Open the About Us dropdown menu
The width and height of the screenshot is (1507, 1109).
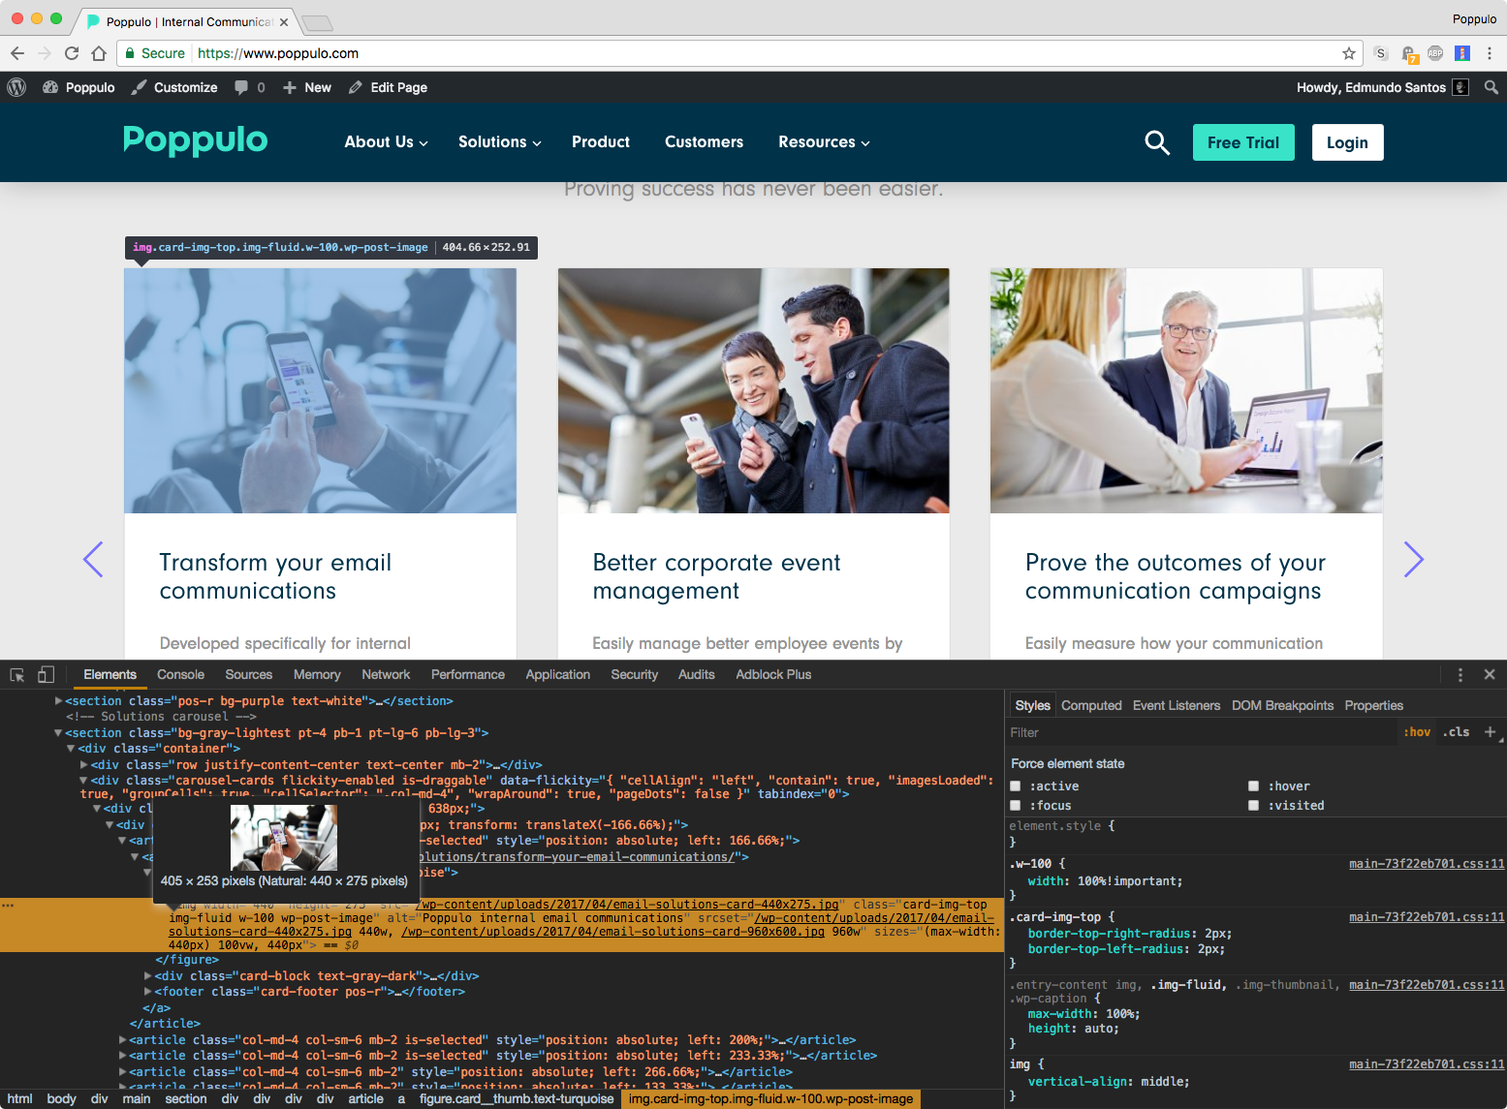coord(386,142)
